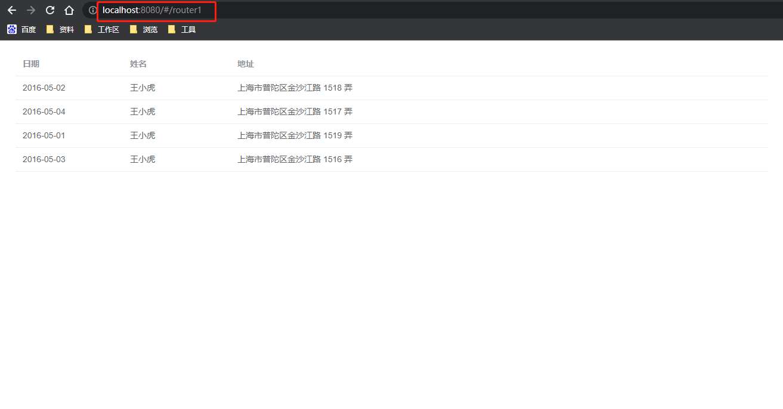Open the 百度 bookmark
This screenshot has width=783, height=409.
(22, 29)
